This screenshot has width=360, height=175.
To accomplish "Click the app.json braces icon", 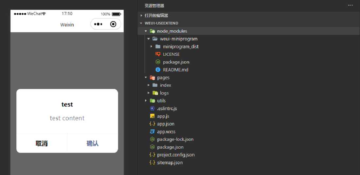I will pos(152,124).
